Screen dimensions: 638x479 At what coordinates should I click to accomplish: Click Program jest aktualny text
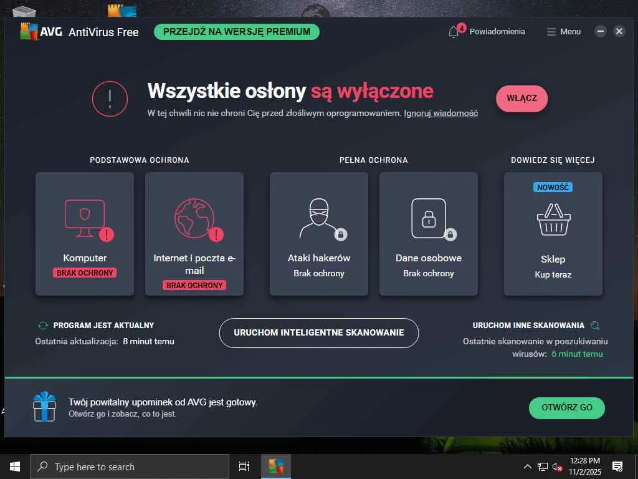(x=103, y=326)
